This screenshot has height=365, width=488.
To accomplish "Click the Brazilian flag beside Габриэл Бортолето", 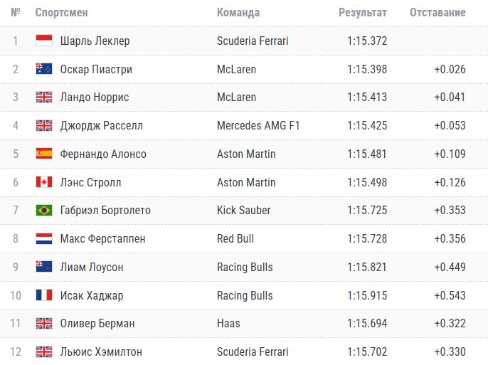I will click(44, 210).
